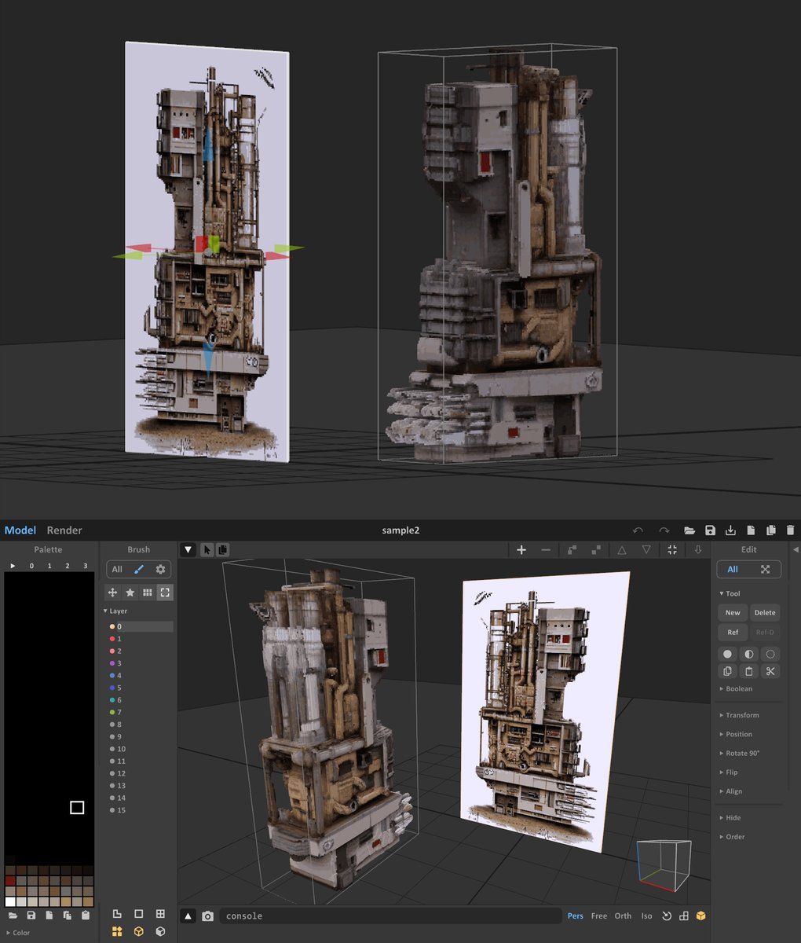Click the New button in Tool section

pyautogui.click(x=733, y=613)
